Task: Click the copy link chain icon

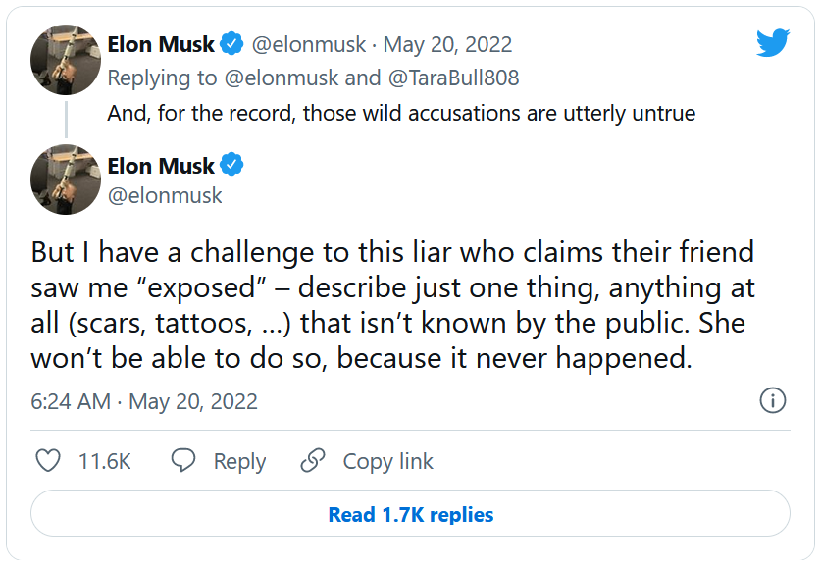Action: point(313,461)
